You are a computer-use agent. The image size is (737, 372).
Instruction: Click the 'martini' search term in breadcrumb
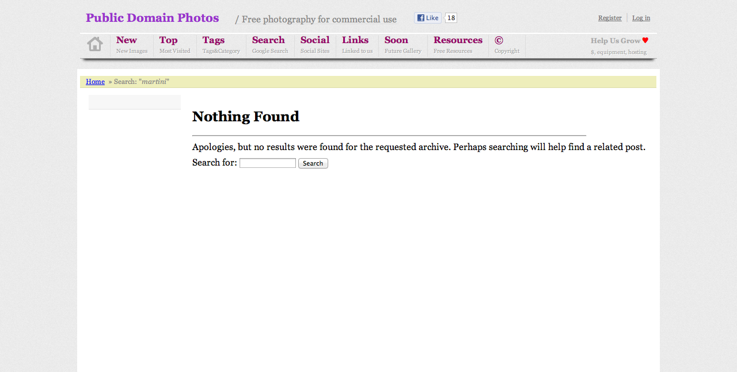tap(154, 82)
